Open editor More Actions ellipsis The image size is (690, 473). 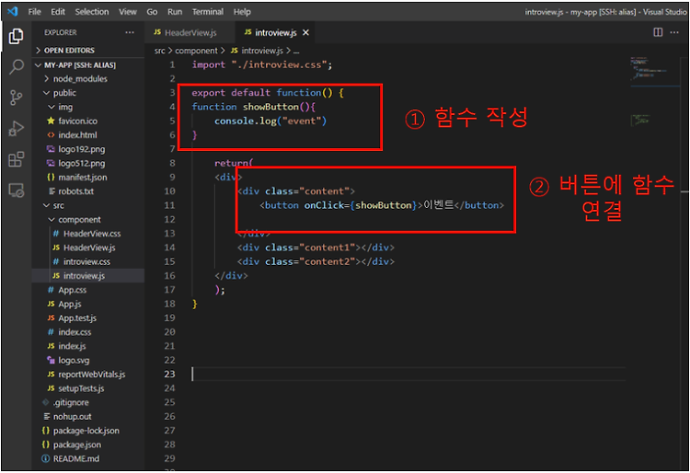[674, 32]
